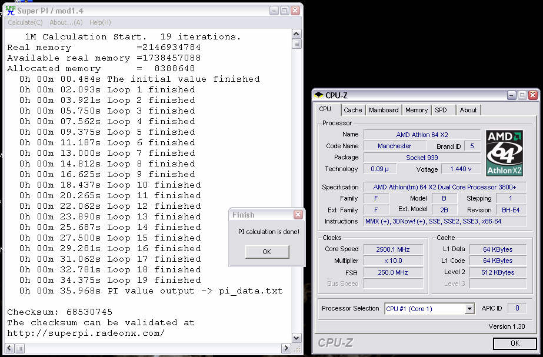
Task: Click the 'Loop 19 finished' line
Action: point(110,280)
